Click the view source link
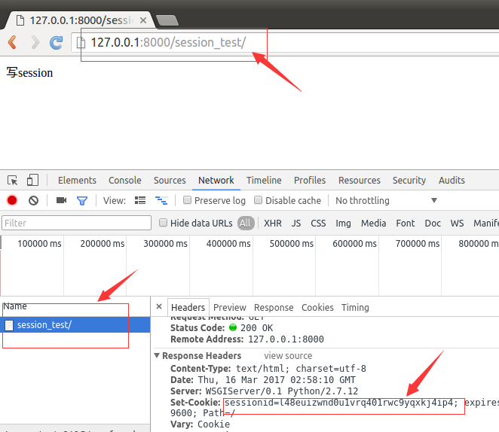This screenshot has height=432, width=499. (x=288, y=356)
